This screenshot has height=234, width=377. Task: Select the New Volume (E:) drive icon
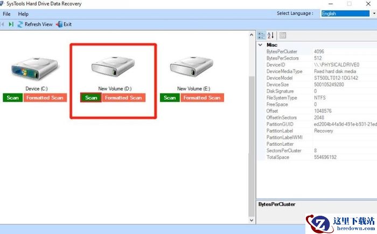tap(191, 67)
